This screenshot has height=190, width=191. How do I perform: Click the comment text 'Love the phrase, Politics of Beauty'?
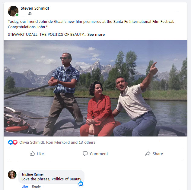pos(51,179)
